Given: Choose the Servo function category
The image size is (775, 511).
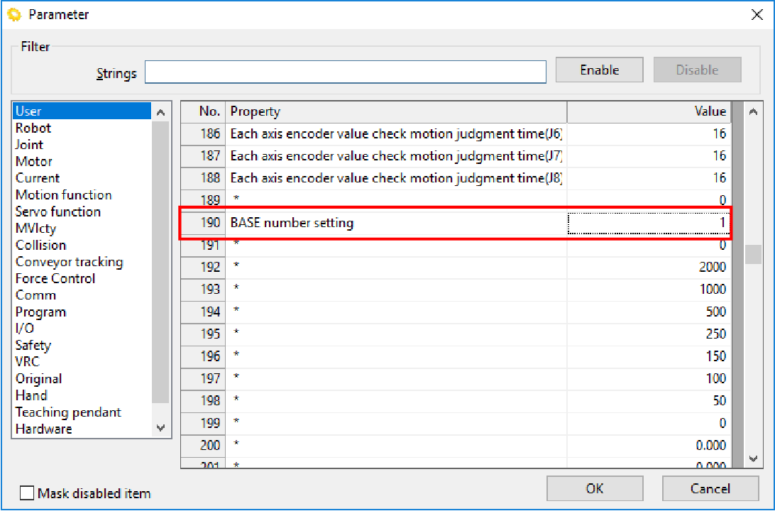Looking at the screenshot, I should (x=58, y=211).
